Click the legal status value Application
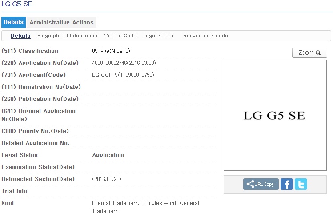Screen dimensions: 333x217 [x=108, y=155]
